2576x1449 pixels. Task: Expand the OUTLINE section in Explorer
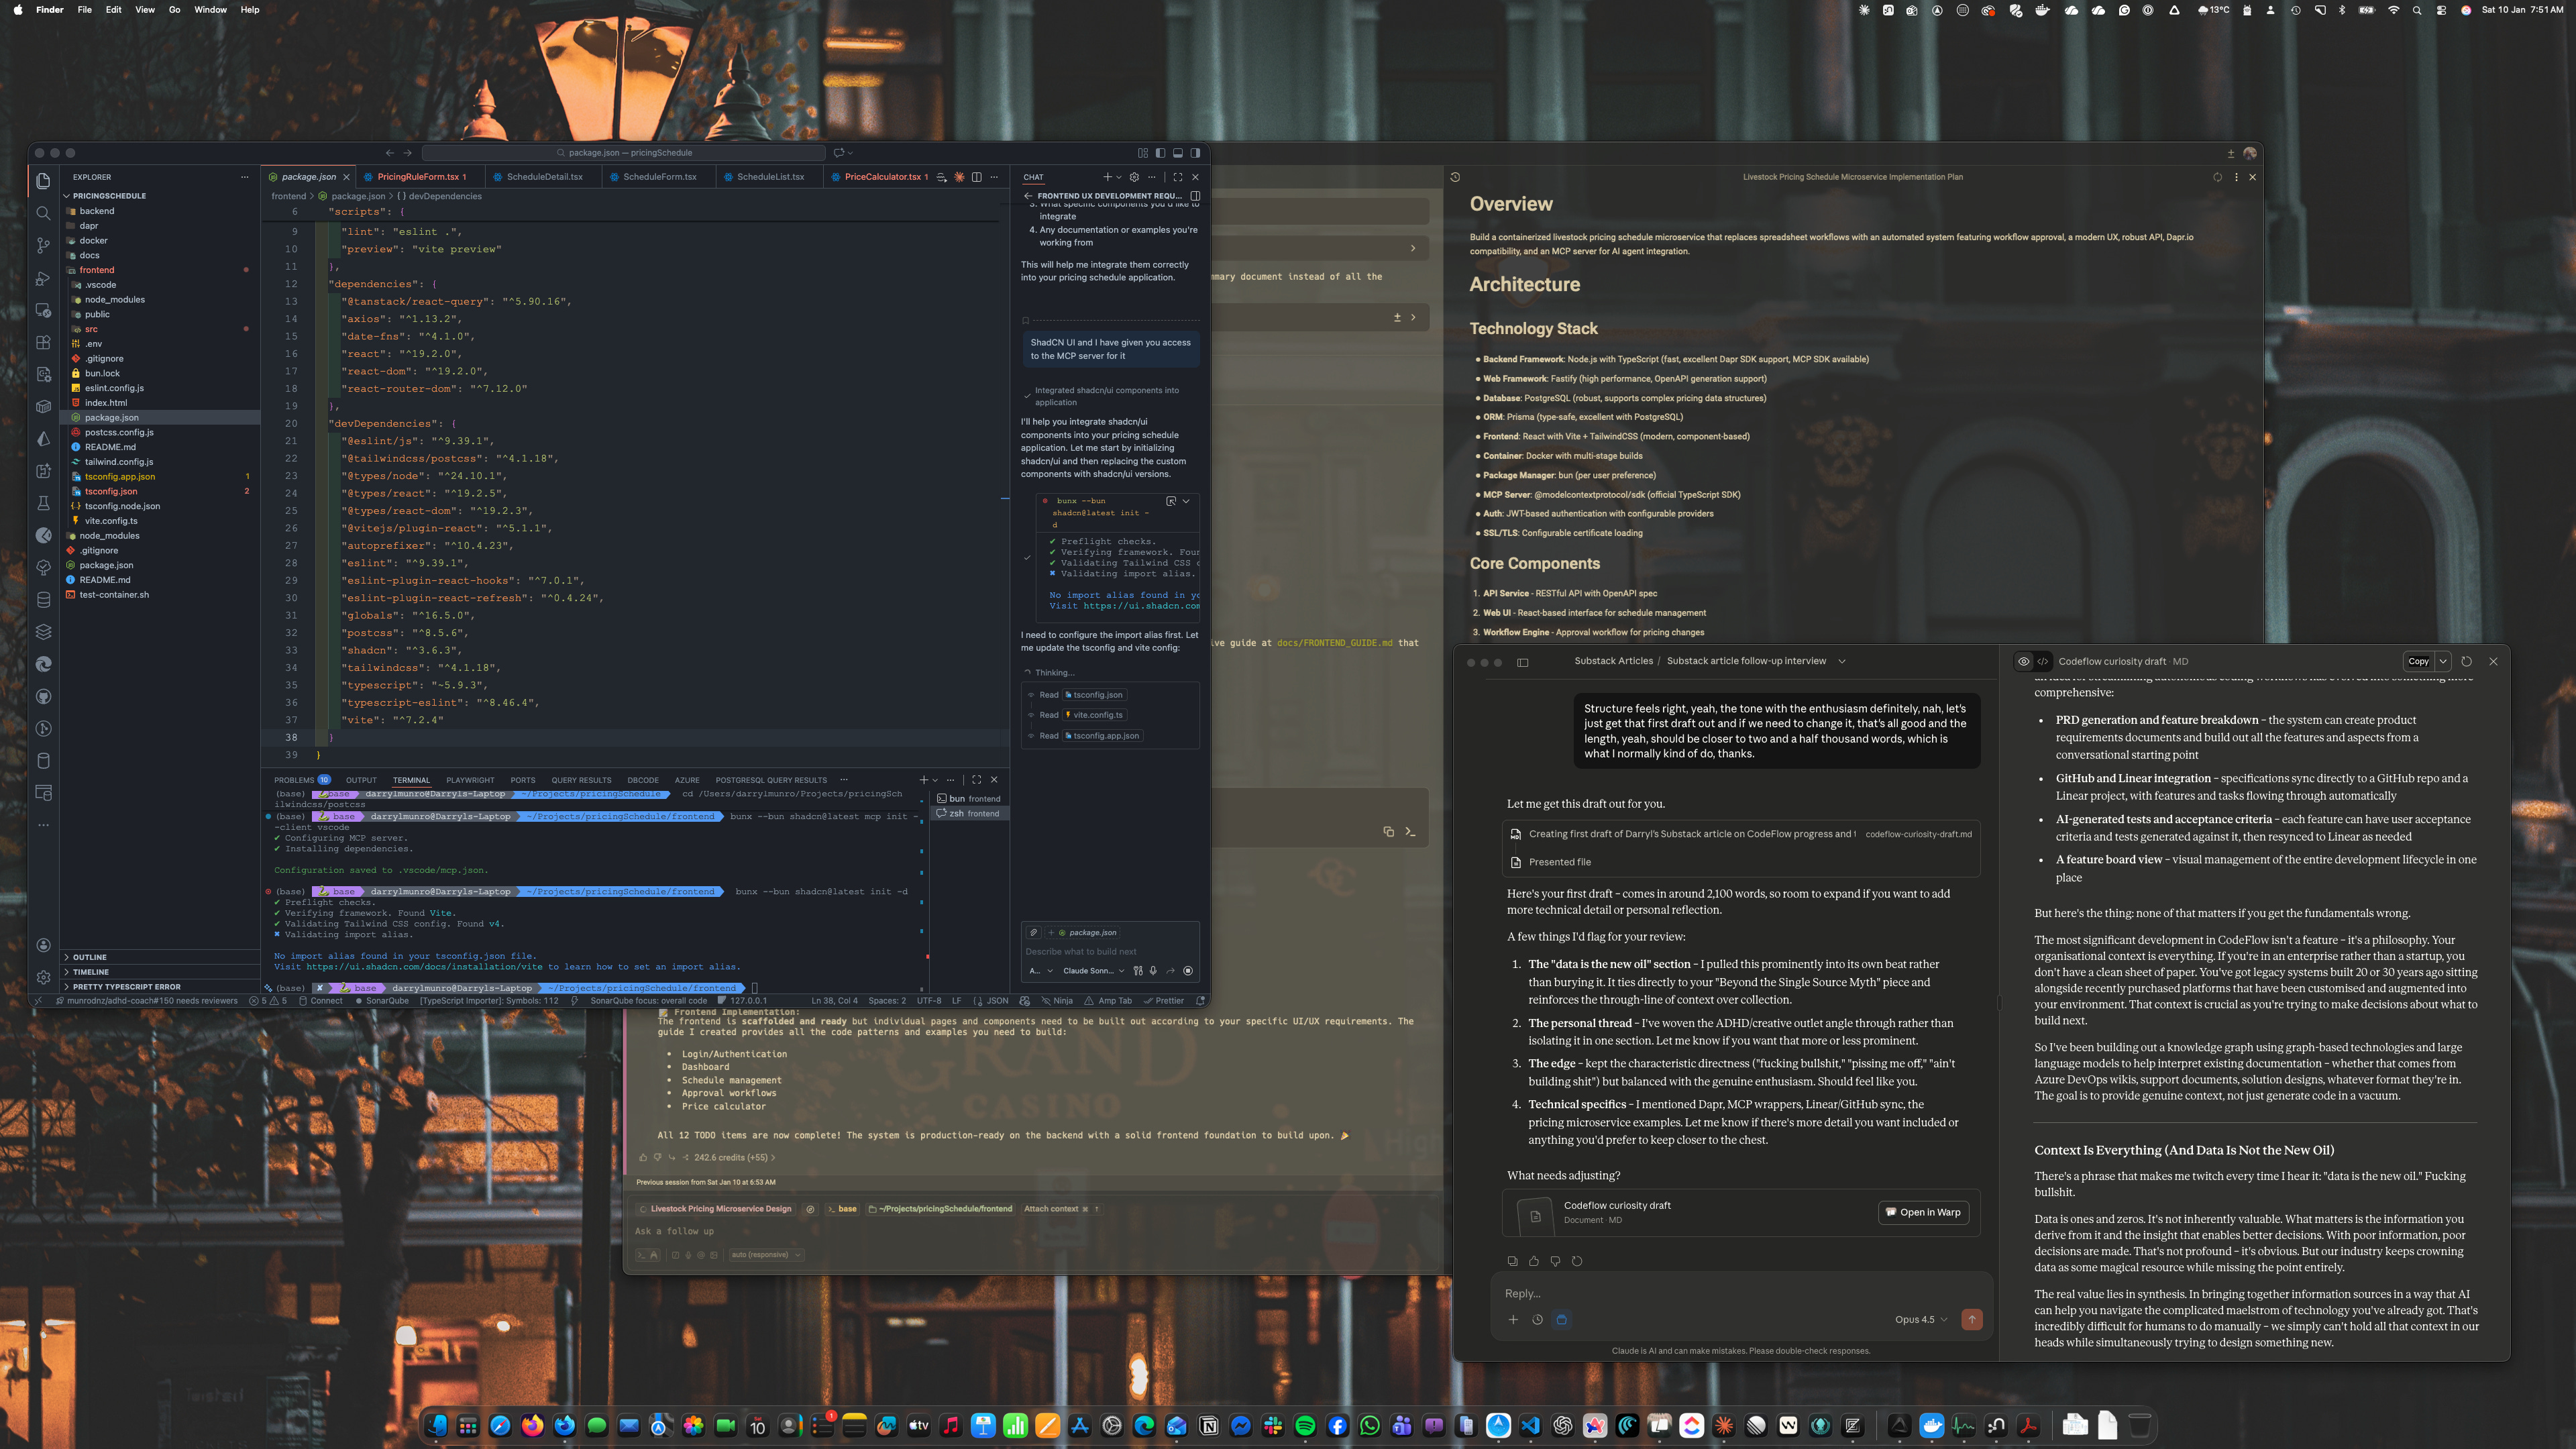[x=89, y=957]
